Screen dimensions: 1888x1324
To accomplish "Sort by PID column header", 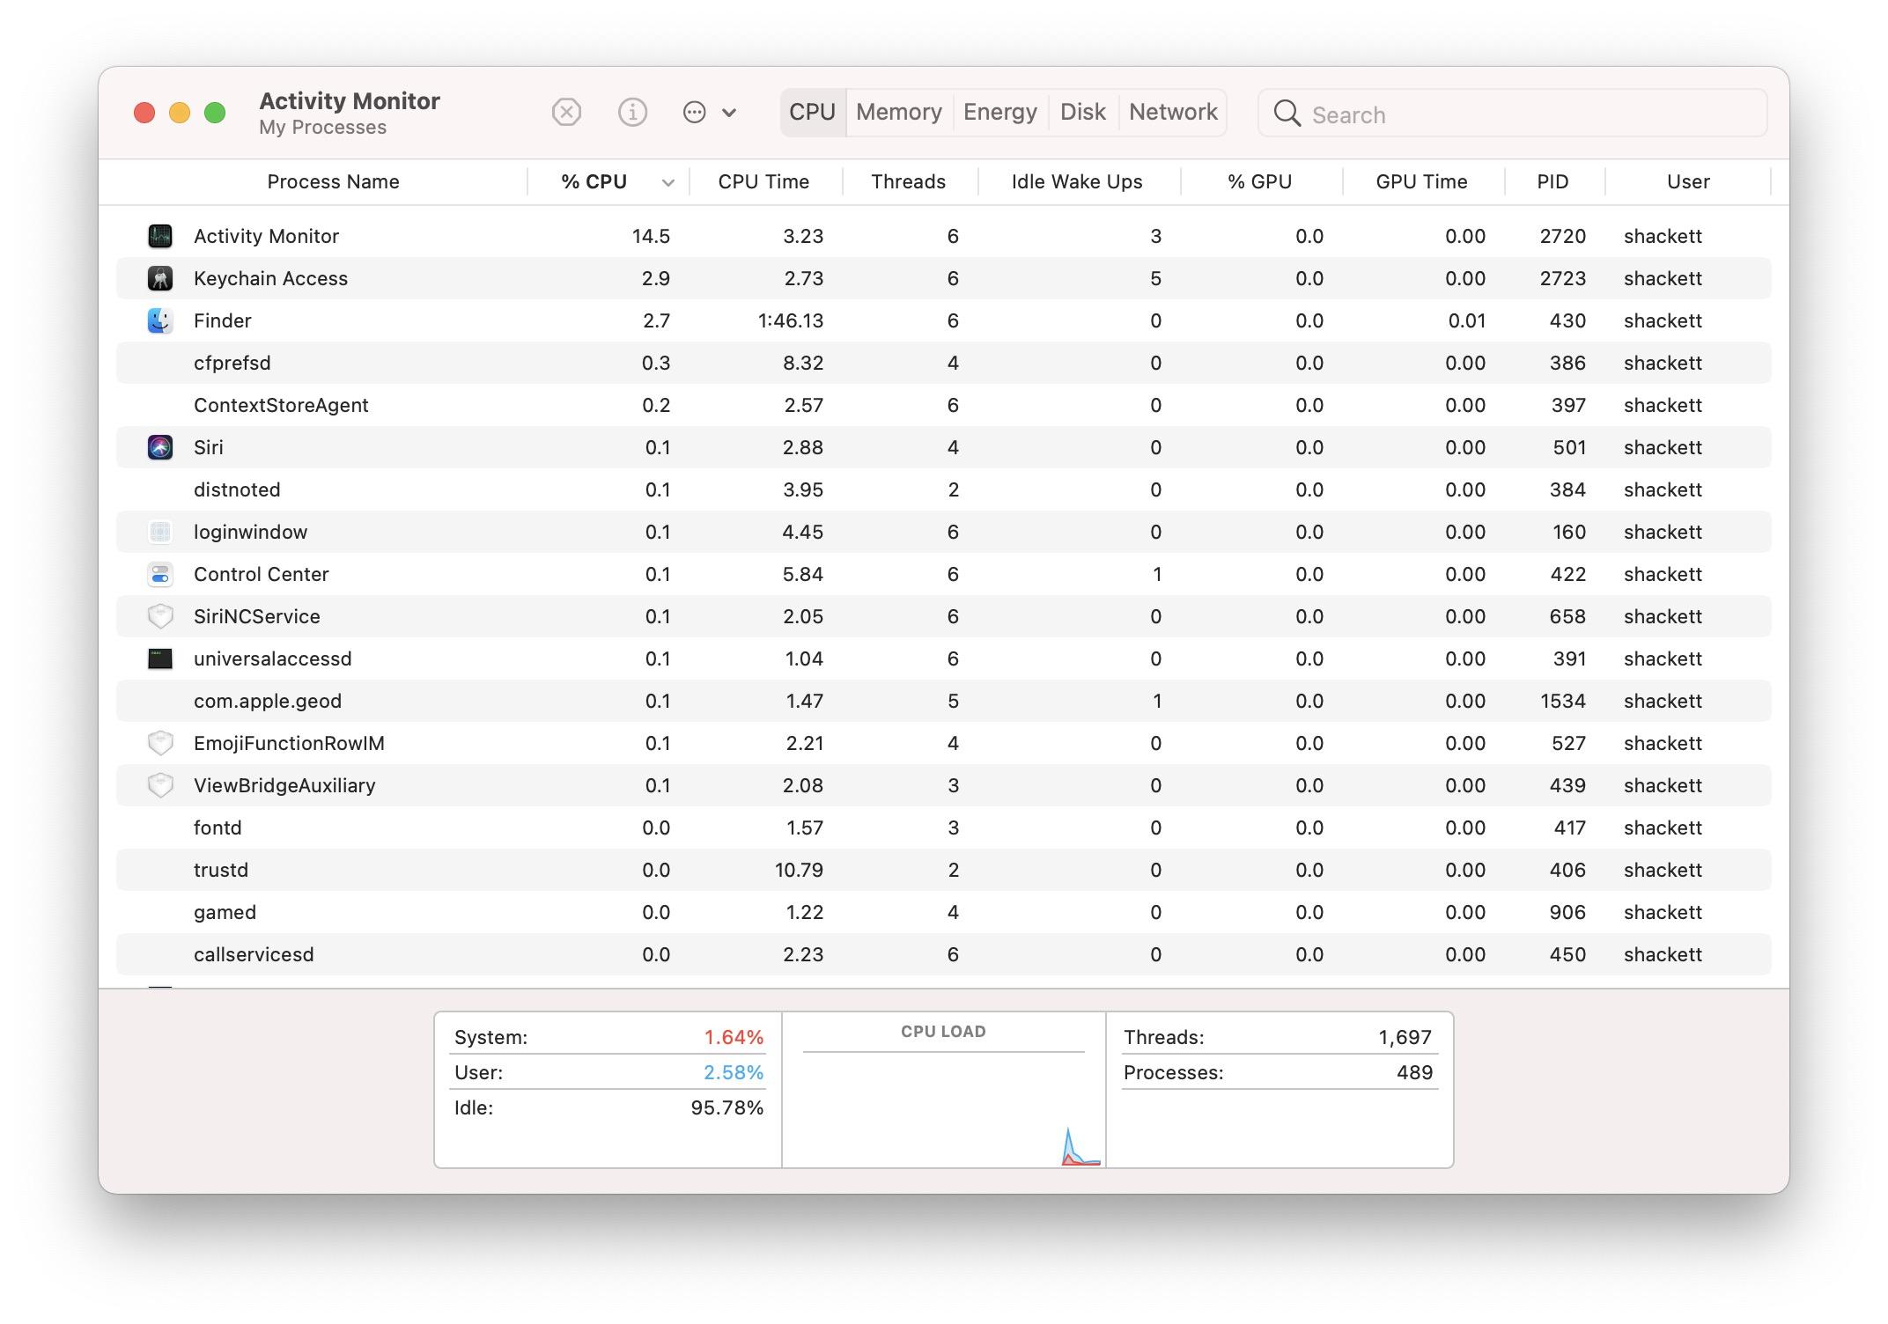I will pyautogui.click(x=1552, y=182).
